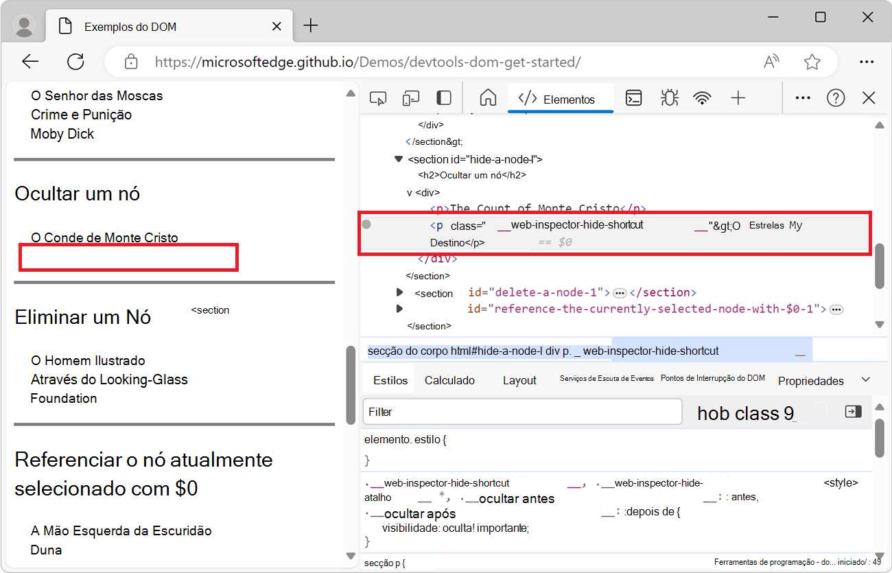Click Duna list item
Screen dimensions: 892x573
pos(46,550)
